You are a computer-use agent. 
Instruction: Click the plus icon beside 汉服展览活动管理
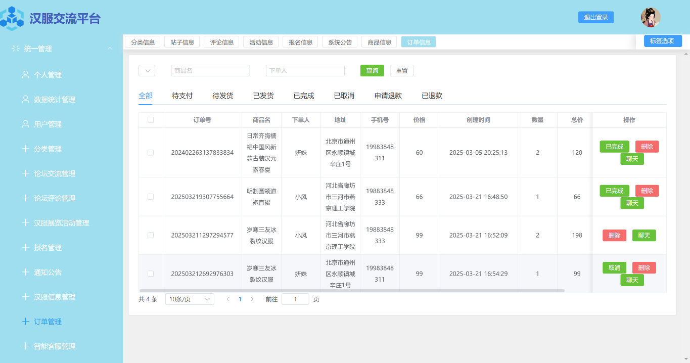click(26, 222)
